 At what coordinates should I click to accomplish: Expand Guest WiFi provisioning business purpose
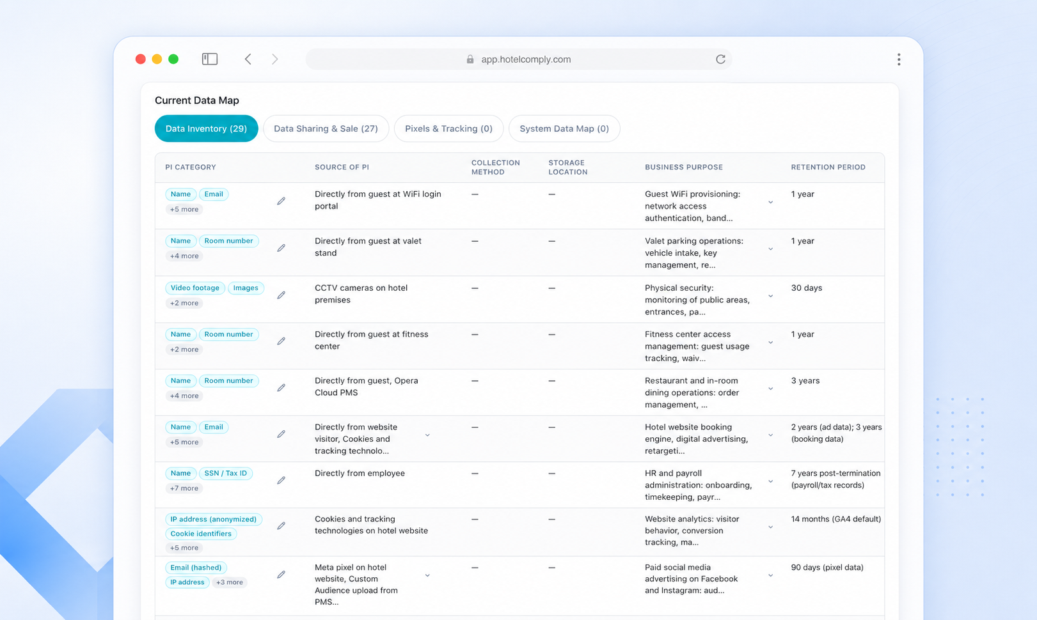click(770, 202)
